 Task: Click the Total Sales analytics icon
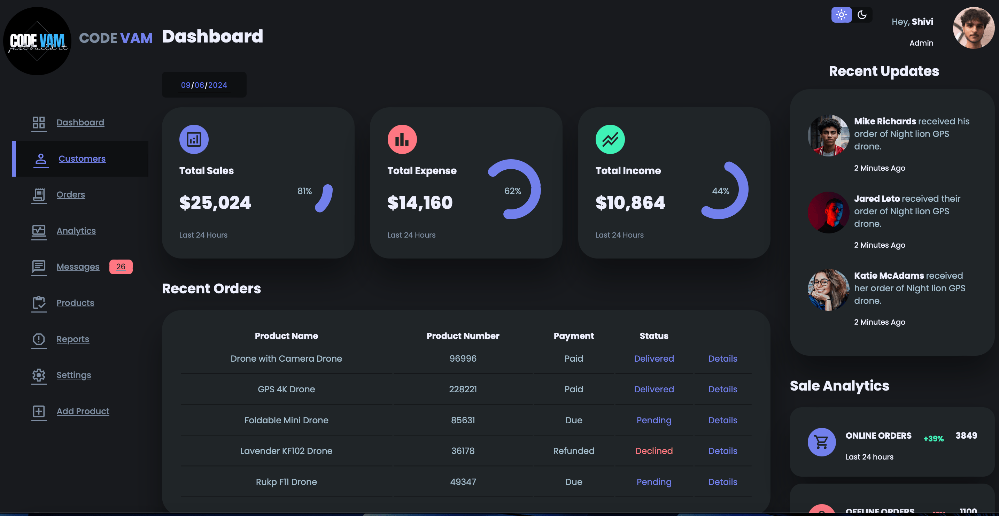[194, 139]
